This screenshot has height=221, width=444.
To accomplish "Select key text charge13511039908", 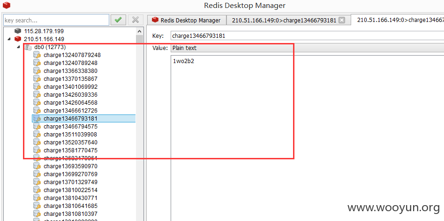I will (70, 134).
